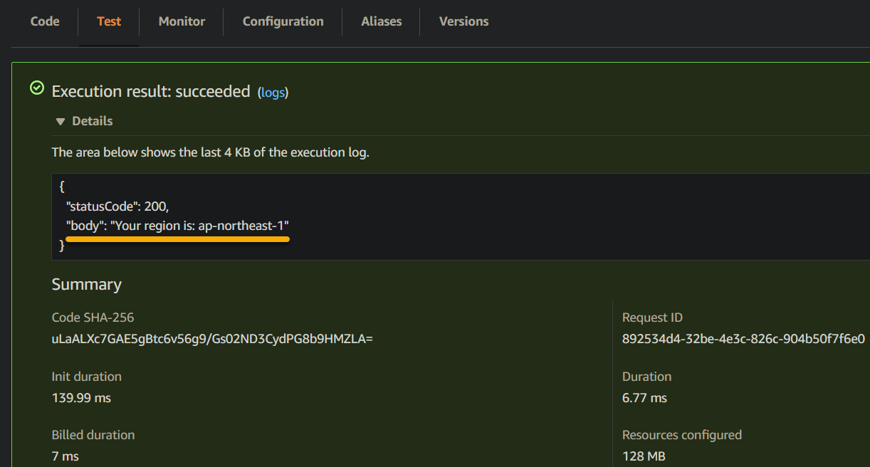870x467 pixels.
Task: Open the Code tab
Action: click(45, 21)
